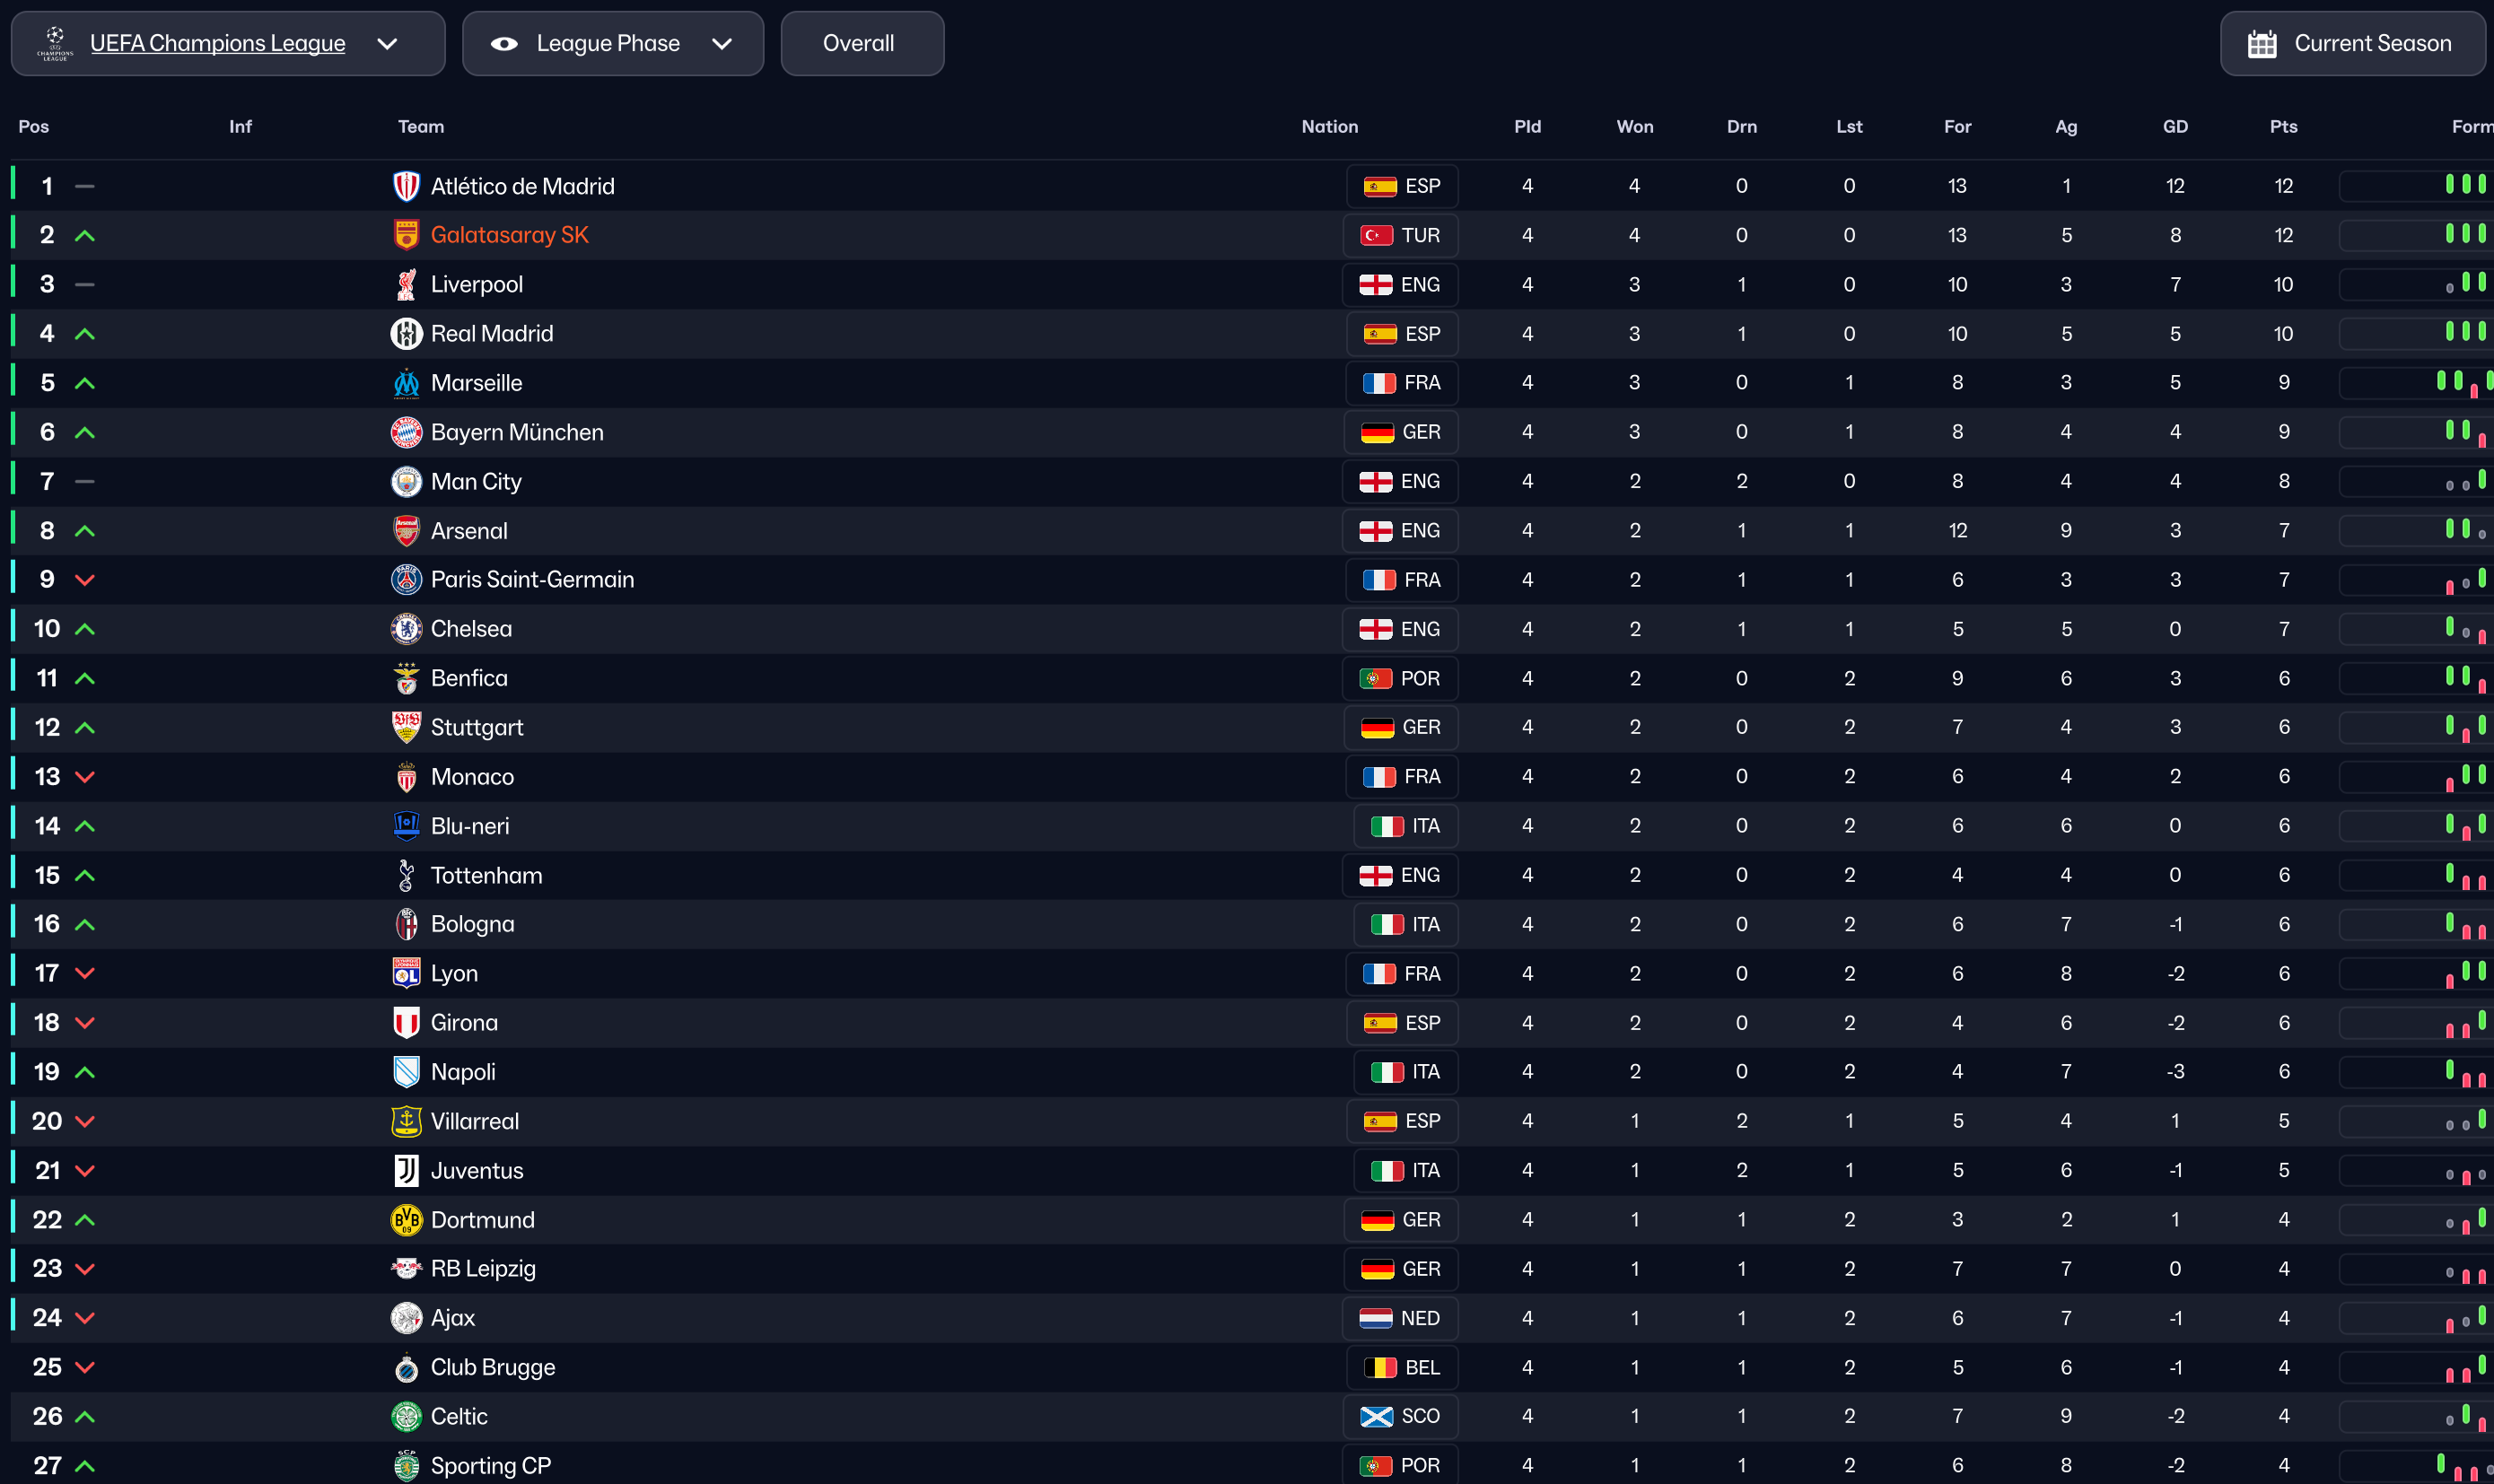Click the Dortmund BVB badge icon
The image size is (2494, 1484).
406,1219
